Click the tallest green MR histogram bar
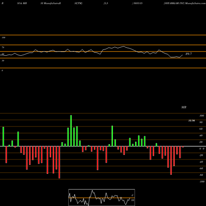The image size is (206, 206). point(71,131)
